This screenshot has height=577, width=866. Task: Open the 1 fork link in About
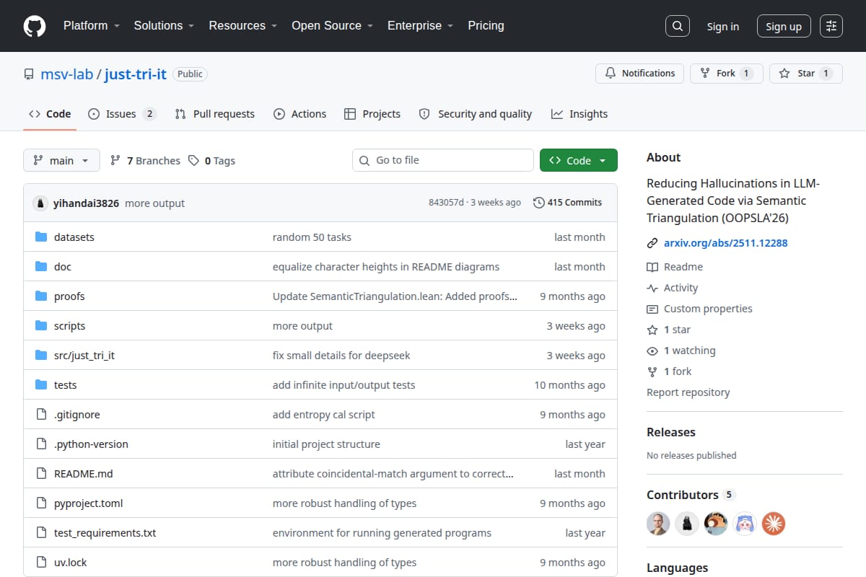(678, 371)
